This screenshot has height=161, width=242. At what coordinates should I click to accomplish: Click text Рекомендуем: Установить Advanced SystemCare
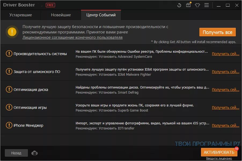point(114,57)
